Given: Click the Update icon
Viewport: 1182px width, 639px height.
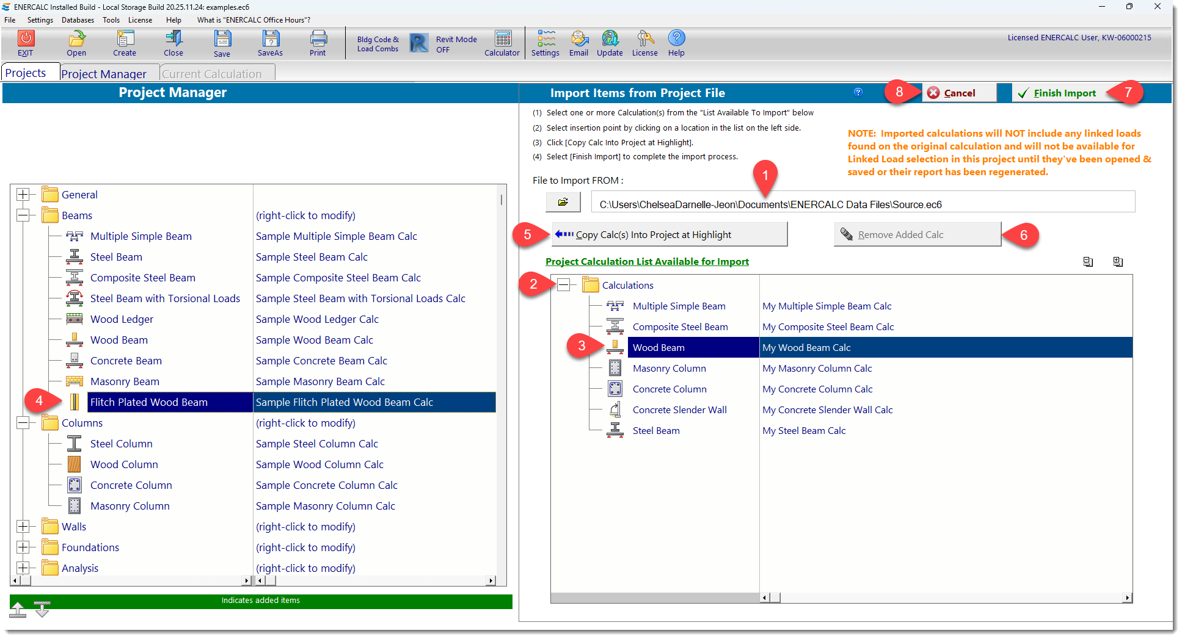Looking at the screenshot, I should tap(609, 43).
